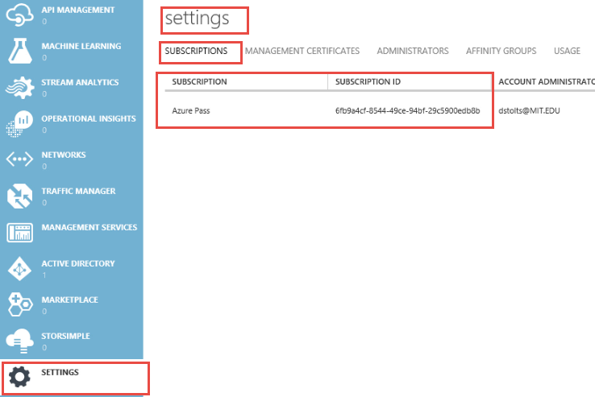The width and height of the screenshot is (595, 397).
Task: Open TRAFFIC MANAGER in sidebar
Action: pyautogui.click(x=72, y=196)
